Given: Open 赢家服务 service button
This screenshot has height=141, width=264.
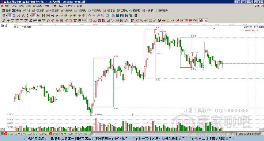Looking at the screenshot, I should 161,10.
